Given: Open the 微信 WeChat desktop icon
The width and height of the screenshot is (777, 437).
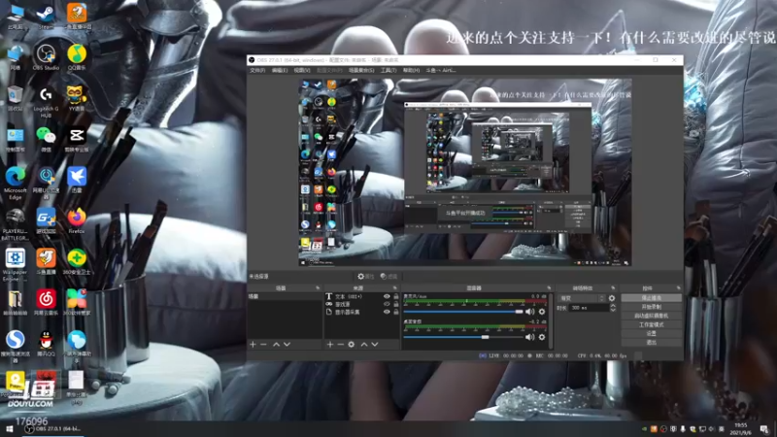Looking at the screenshot, I should [x=46, y=139].
